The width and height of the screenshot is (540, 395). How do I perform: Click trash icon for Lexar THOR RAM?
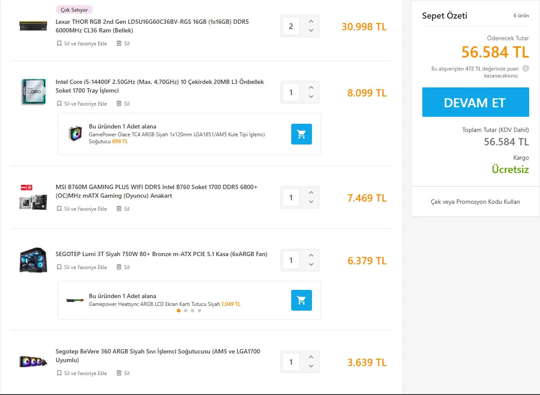point(119,43)
